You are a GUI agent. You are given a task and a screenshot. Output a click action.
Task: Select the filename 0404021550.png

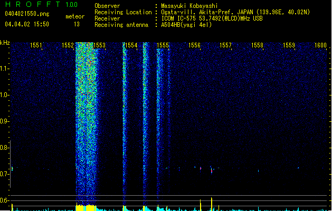tap(27, 14)
